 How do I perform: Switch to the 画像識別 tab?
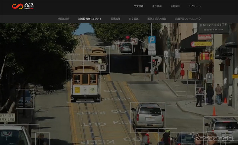coord(115,19)
